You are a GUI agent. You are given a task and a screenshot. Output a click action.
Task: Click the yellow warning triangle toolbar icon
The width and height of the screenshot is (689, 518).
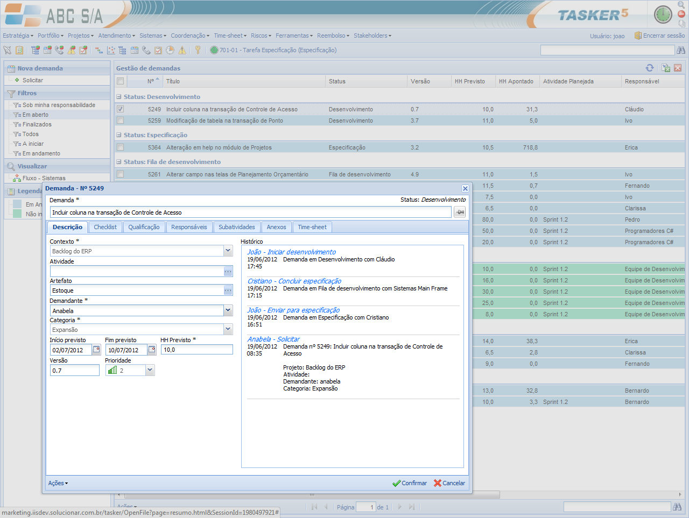click(x=182, y=50)
